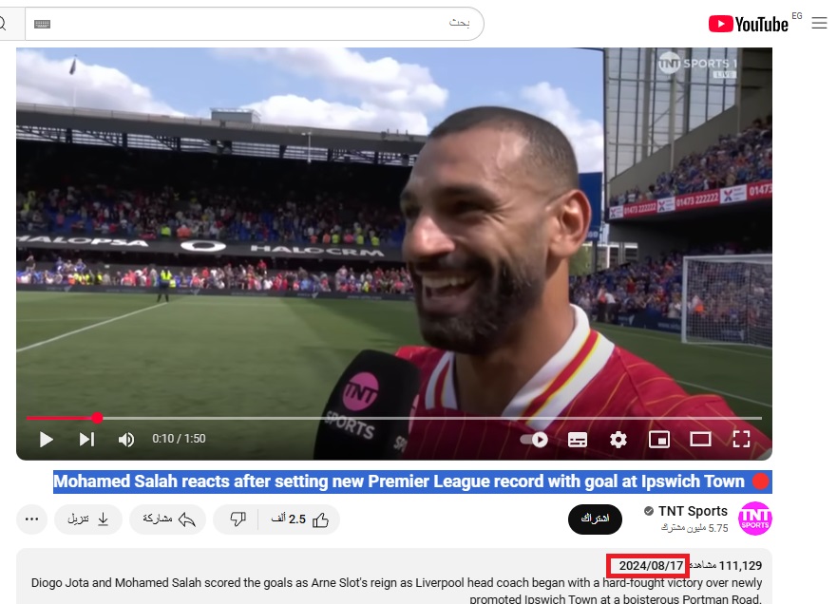Download the video using تنزيل button
This screenshot has width=837, height=604.
(88, 519)
